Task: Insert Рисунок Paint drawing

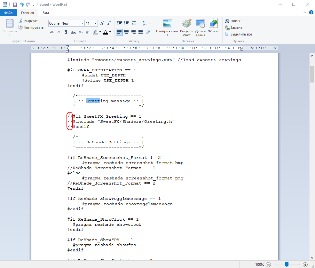Action: [x=186, y=28]
